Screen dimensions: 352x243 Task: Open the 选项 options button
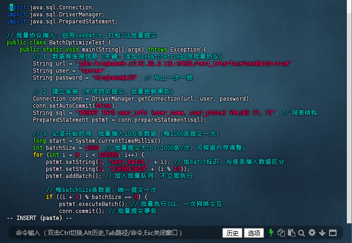[x=254, y=233]
